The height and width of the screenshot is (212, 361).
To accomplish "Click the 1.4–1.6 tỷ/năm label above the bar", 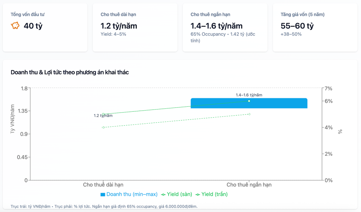I will point(249,95).
